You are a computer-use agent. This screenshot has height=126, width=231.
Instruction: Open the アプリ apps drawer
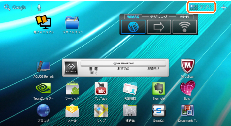201,7
